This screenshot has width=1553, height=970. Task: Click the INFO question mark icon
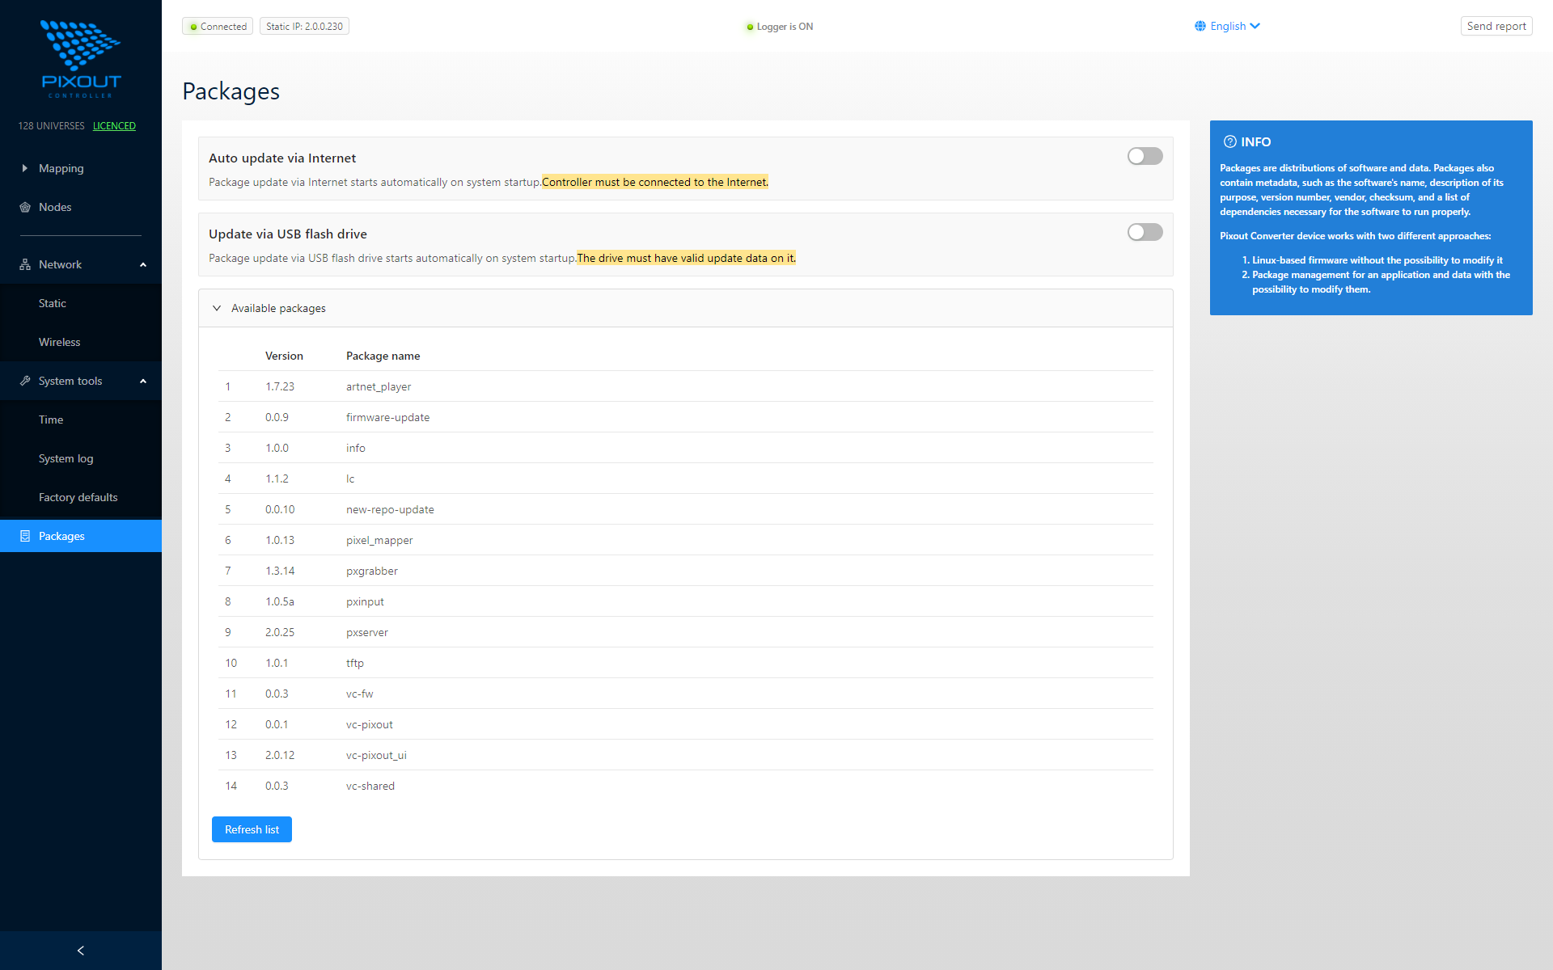(1229, 141)
